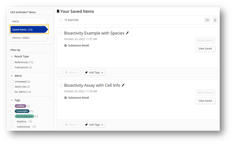Click the Coffee tag badge

point(20,106)
